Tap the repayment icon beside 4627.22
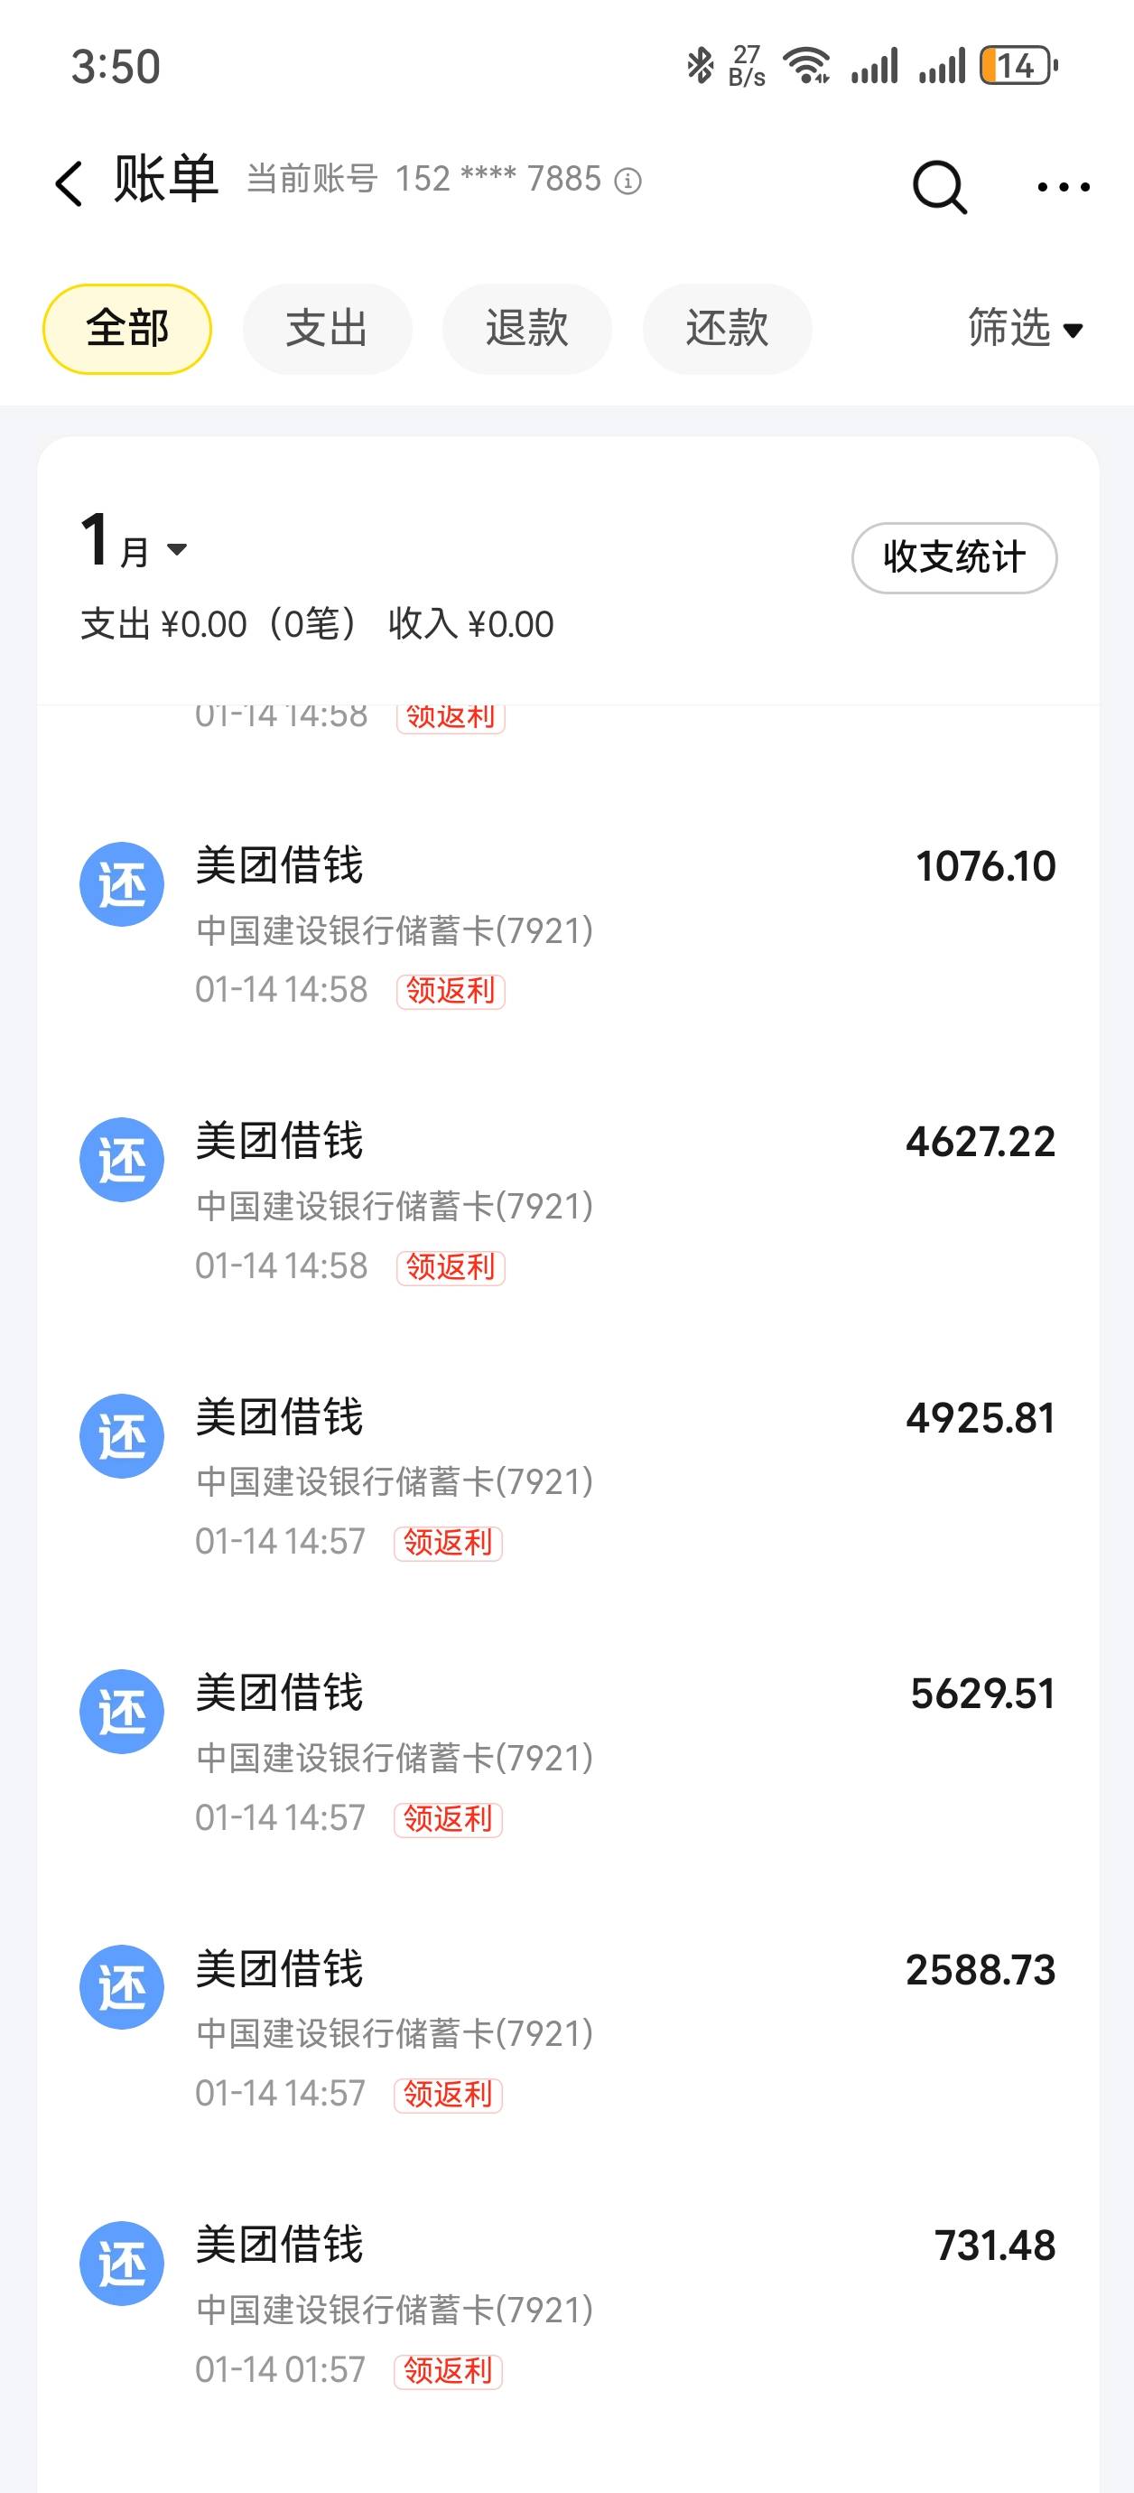Image resolution: width=1134 pixels, height=2493 pixels. 122,1160
